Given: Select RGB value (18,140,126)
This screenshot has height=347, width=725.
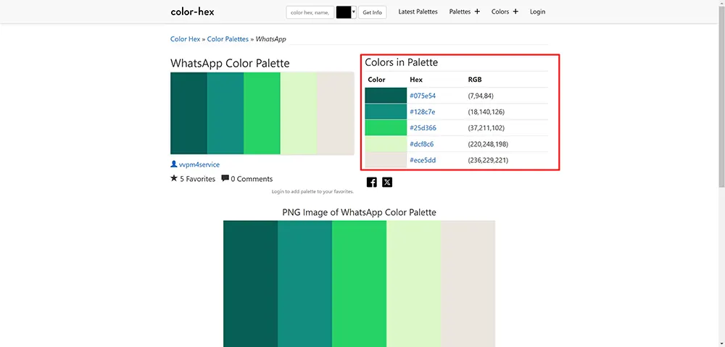Looking at the screenshot, I should point(486,112).
